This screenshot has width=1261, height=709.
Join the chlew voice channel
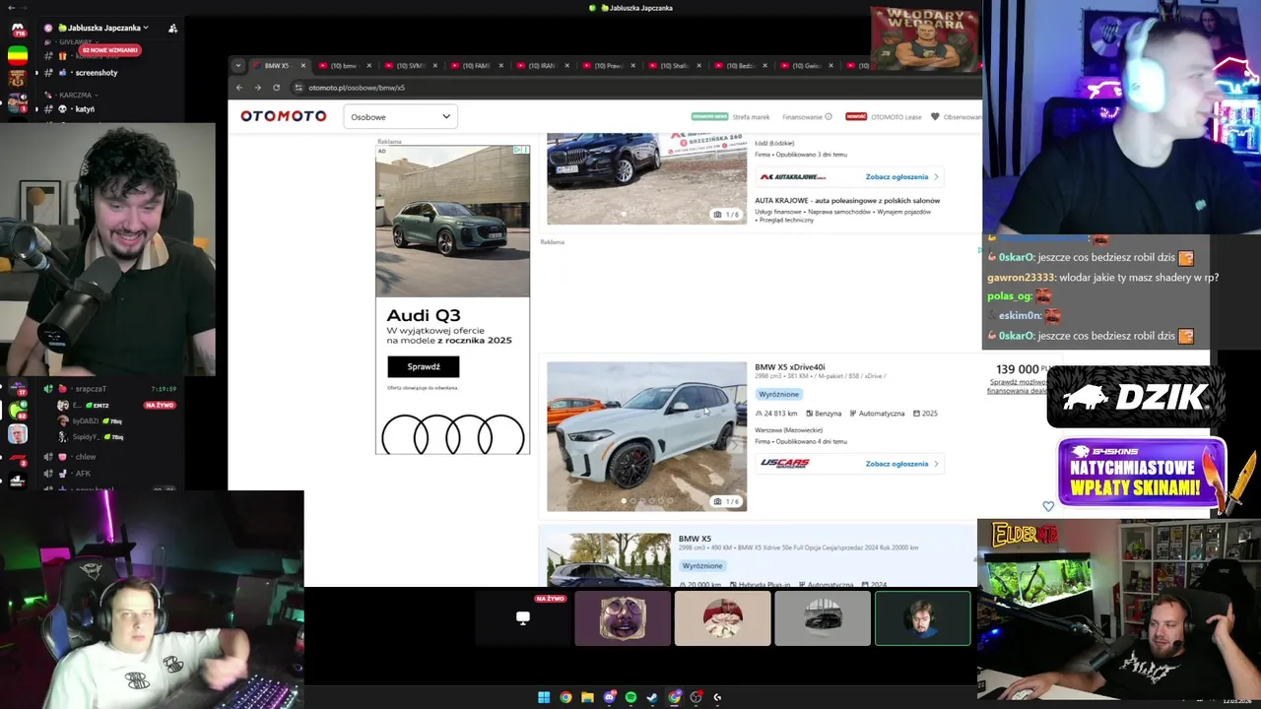(x=86, y=457)
